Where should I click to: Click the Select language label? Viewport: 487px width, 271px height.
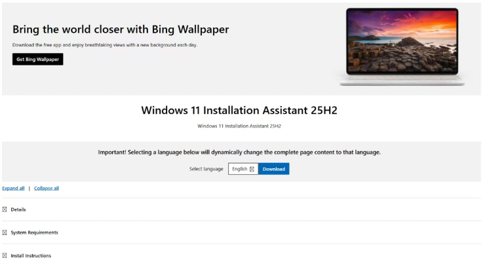[206, 169]
